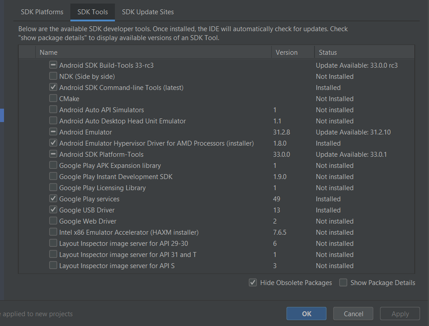Select the SDK Tools tab
Image resolution: width=429 pixels, height=326 pixels.
(93, 12)
